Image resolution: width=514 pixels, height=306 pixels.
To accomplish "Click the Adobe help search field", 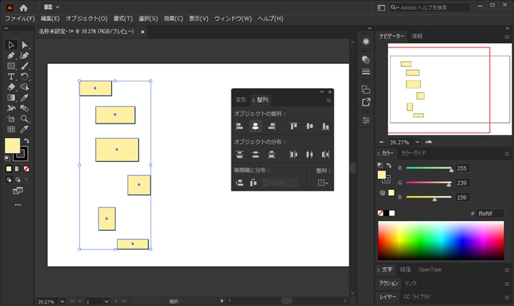I will tap(430, 8).
